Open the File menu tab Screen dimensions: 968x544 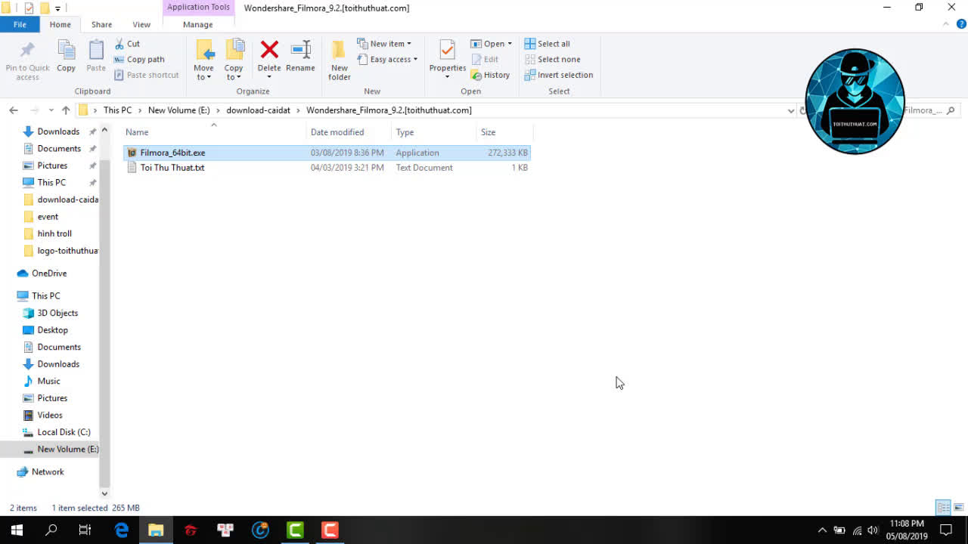20,24
